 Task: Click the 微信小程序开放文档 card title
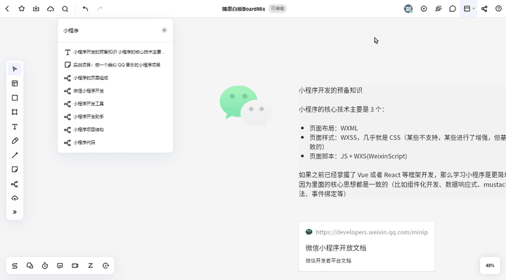click(x=336, y=248)
